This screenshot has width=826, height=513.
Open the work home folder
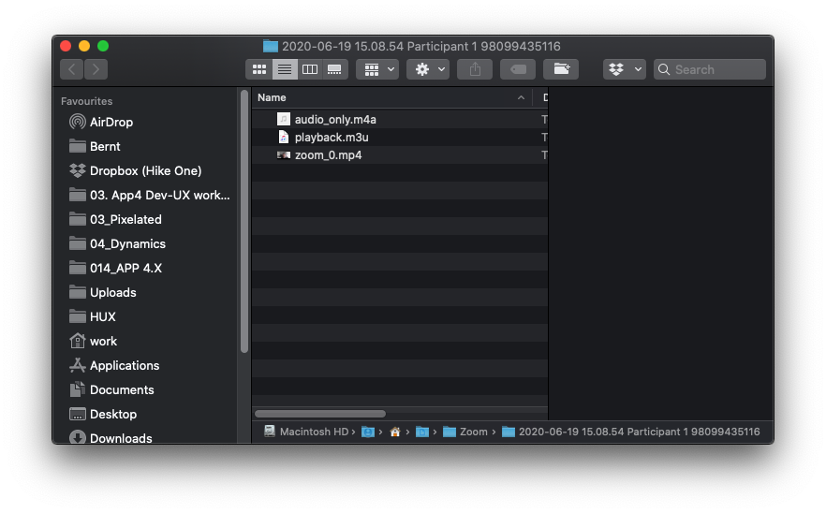coord(94,341)
